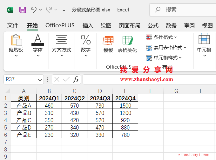Switch to the Page Layout (页面布局) tab

129,25
